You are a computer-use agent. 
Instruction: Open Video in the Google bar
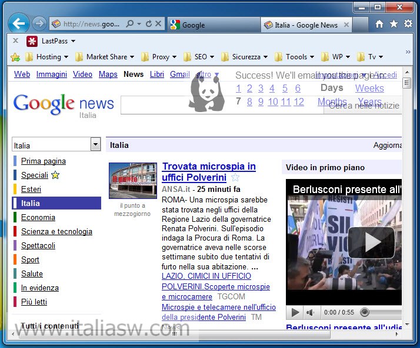(x=82, y=75)
